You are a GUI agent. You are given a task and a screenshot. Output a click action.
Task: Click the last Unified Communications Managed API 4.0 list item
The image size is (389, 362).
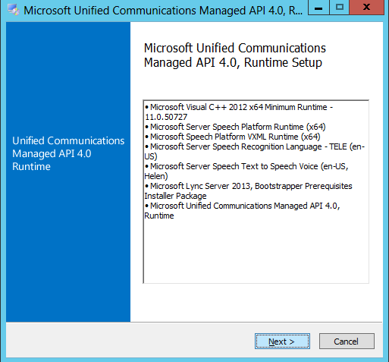(242, 210)
